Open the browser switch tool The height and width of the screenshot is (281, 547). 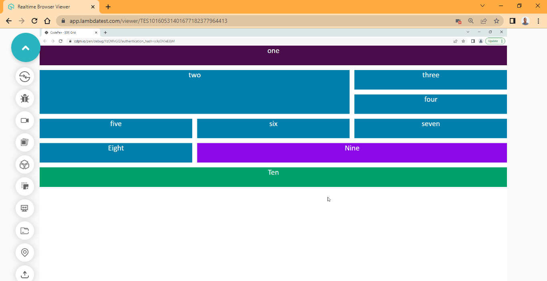coord(25,77)
